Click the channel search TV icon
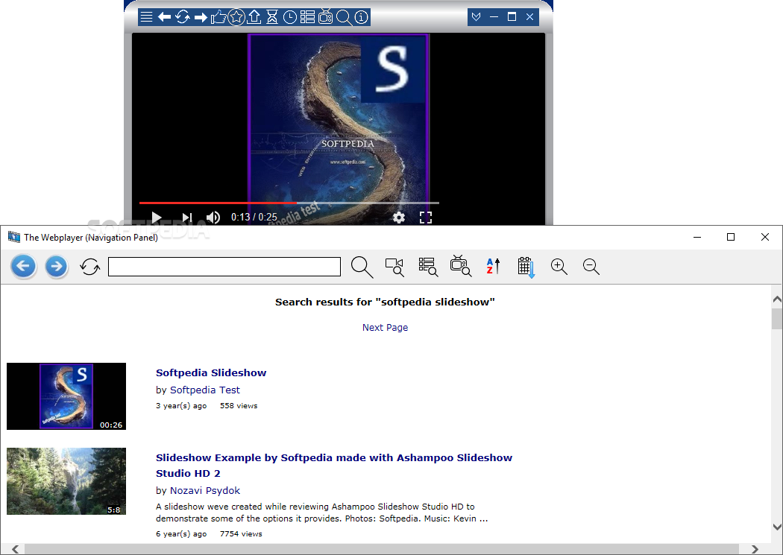 pyautogui.click(x=460, y=266)
